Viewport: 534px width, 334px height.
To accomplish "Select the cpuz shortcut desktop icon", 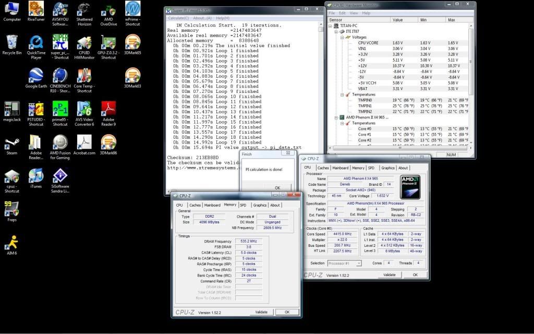I will tap(12, 181).
